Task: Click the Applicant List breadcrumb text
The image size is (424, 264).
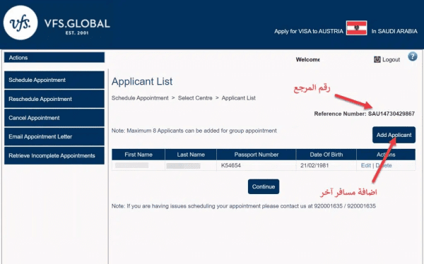Action: tap(239, 98)
